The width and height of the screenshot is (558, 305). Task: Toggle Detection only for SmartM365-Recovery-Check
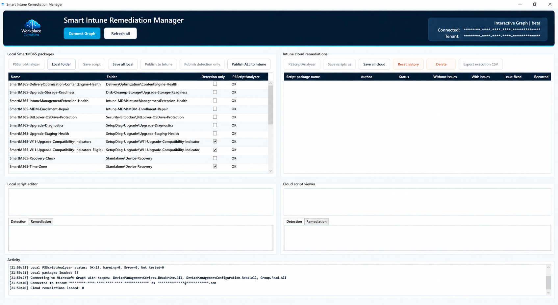click(215, 158)
